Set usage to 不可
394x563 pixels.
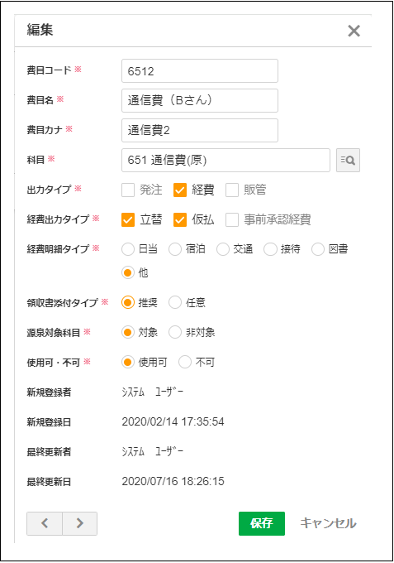click(185, 363)
